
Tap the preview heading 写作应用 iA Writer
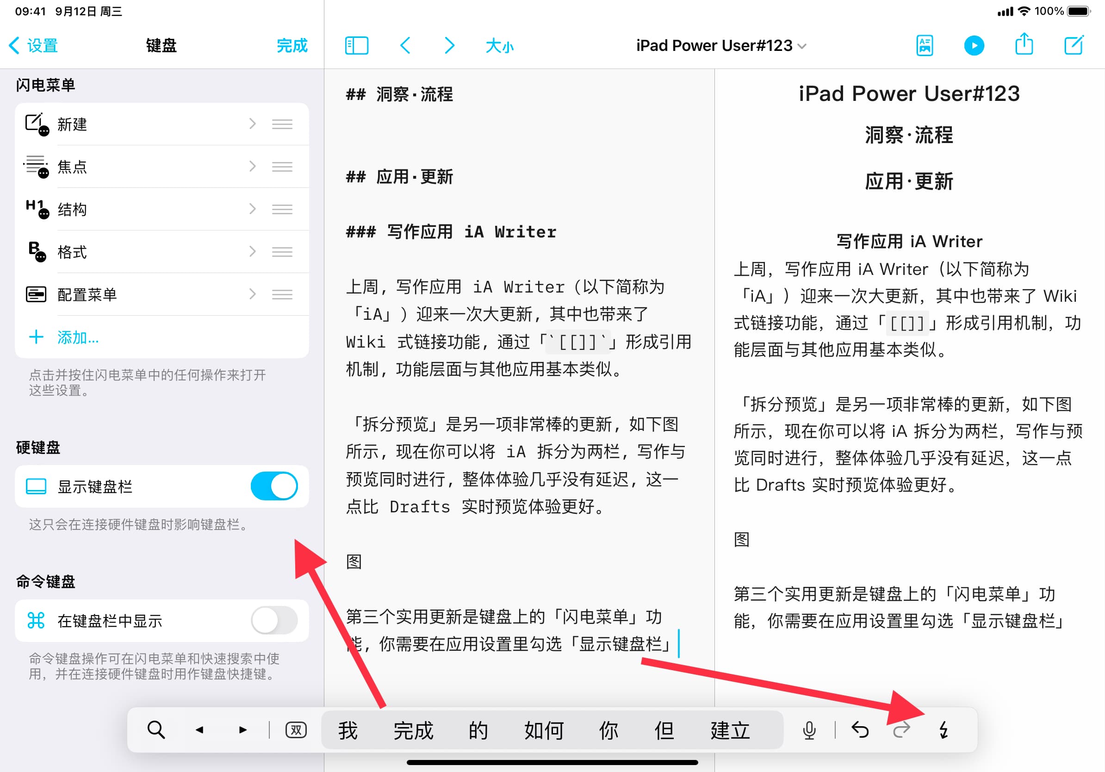(x=909, y=241)
